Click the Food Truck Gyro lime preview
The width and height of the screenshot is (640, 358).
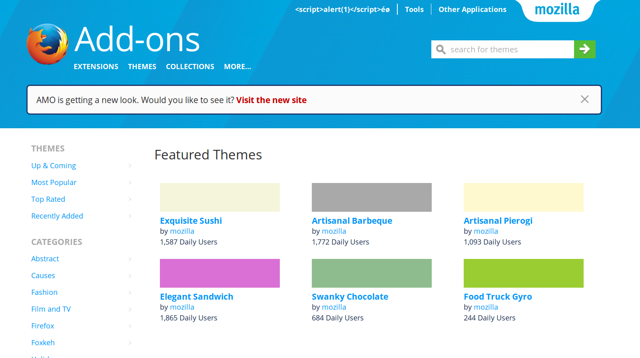point(524,273)
